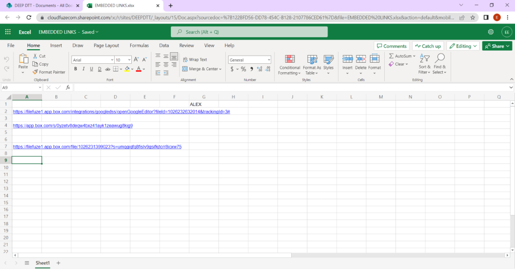This screenshot has height=270, width=515.
Task: Activate the Format Painter
Action: (x=49, y=72)
